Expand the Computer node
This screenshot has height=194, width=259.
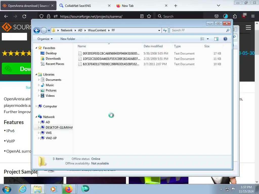[36, 106]
